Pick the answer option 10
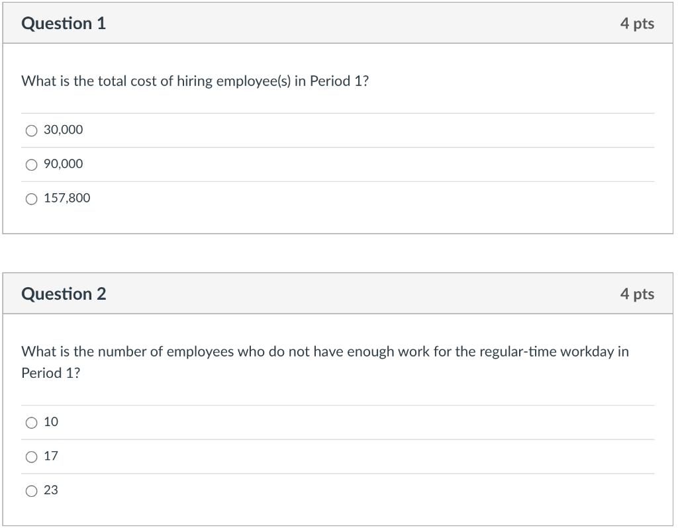The image size is (678, 528). (30, 422)
